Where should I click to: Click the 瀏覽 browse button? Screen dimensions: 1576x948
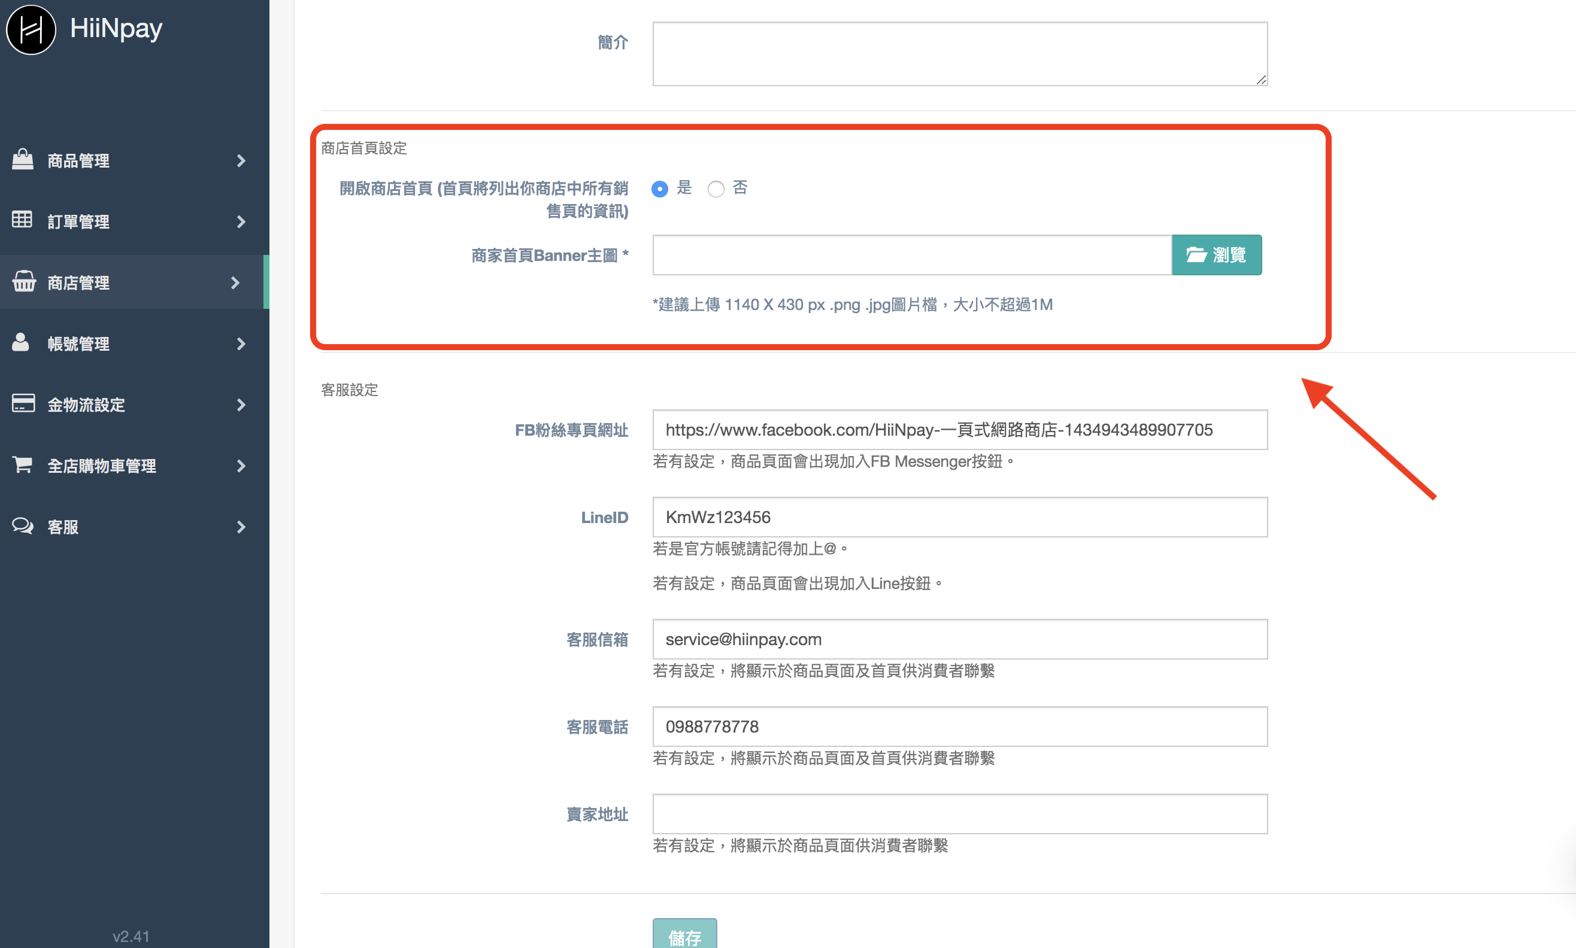pos(1217,255)
